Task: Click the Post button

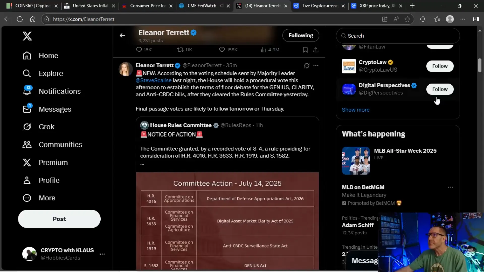Action: [59, 219]
